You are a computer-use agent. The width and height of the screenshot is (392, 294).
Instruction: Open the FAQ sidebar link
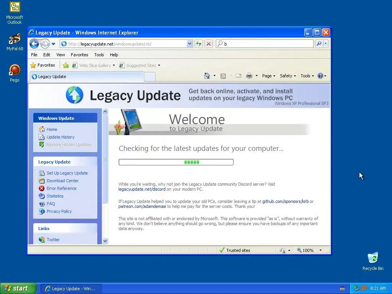tap(51, 204)
